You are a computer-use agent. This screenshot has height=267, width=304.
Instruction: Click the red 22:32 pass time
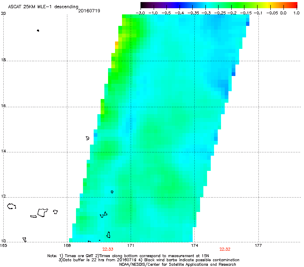(x=225, y=249)
